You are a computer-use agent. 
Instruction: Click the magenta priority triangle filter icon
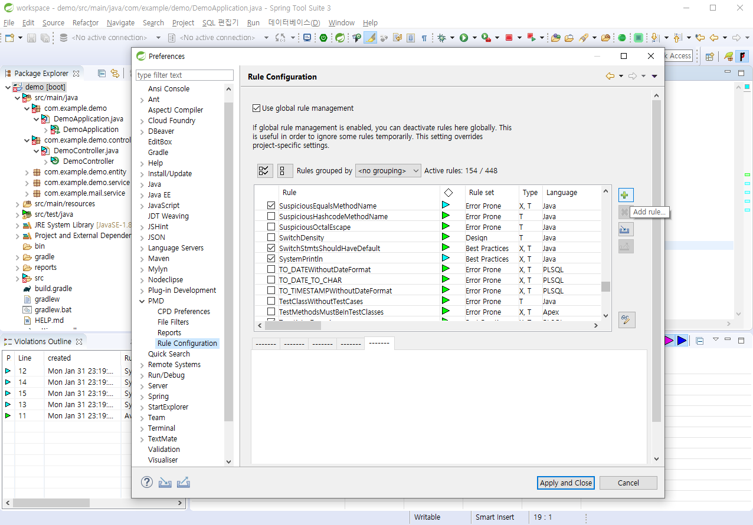pyautogui.click(x=669, y=341)
